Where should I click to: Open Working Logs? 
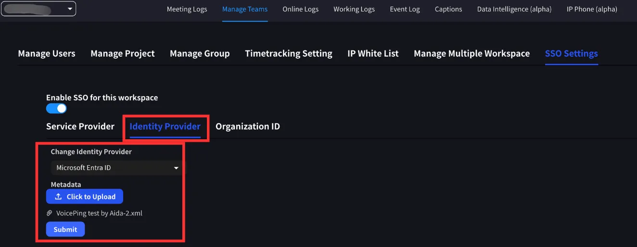[x=354, y=9]
